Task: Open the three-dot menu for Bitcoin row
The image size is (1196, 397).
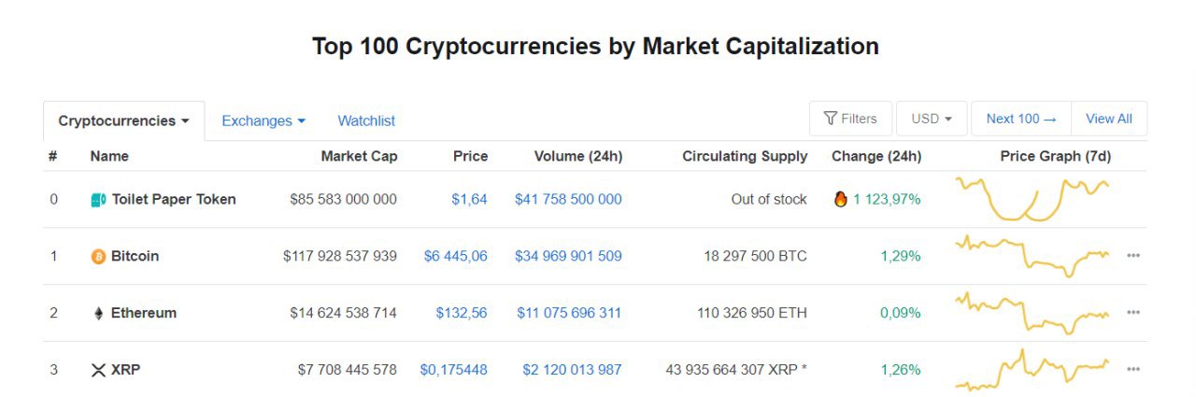Action: (x=1133, y=256)
